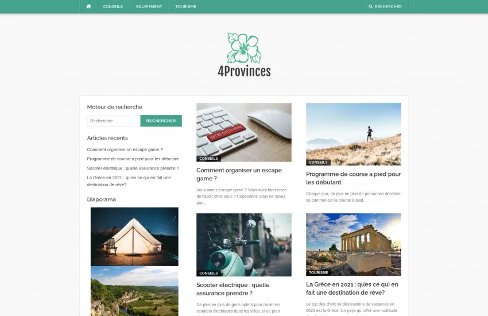The width and height of the screenshot is (488, 316).
Task: Open the Equipement menu item
Action: pos(149,6)
